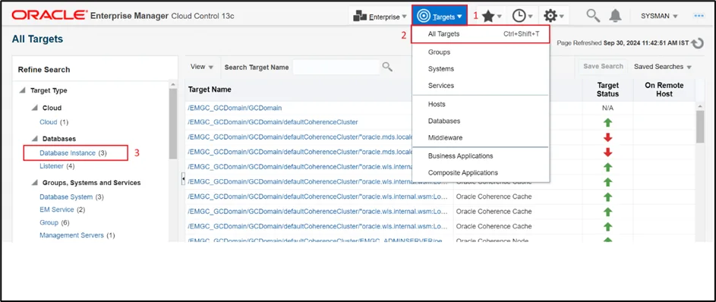
Task: Select All Targets from the menu
Action: point(481,34)
